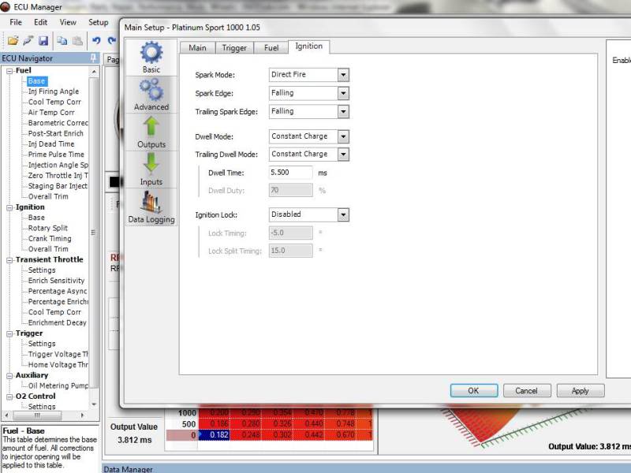Click the Cancel button
Screen dimensions: 631x473
[x=526, y=390]
